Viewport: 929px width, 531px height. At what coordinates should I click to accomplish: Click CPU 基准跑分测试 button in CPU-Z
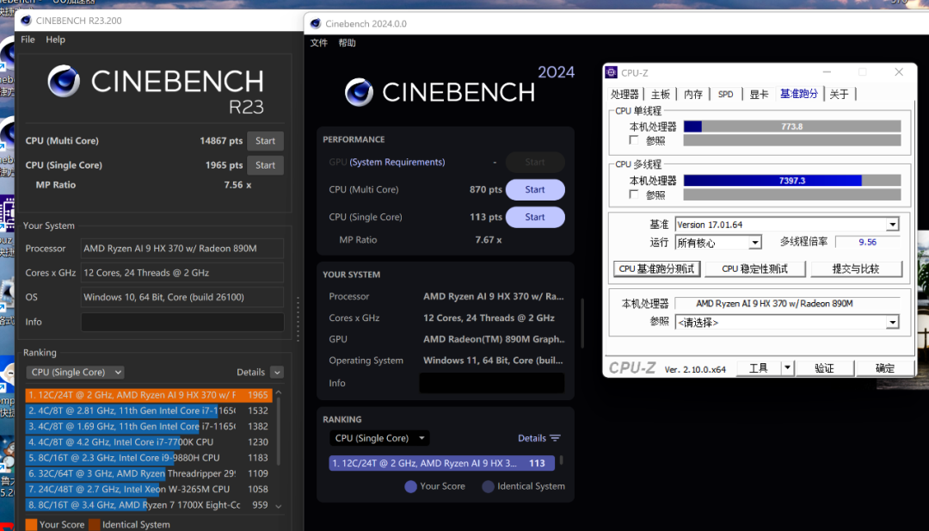656,269
